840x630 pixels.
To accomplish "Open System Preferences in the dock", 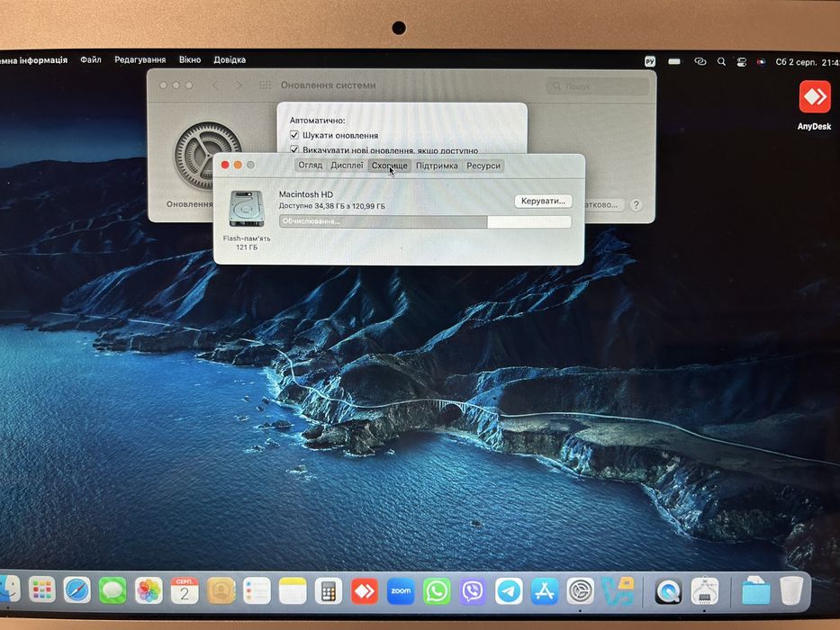I will click(581, 591).
